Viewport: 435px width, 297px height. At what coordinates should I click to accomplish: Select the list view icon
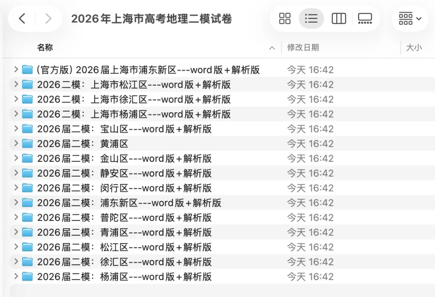tap(311, 18)
